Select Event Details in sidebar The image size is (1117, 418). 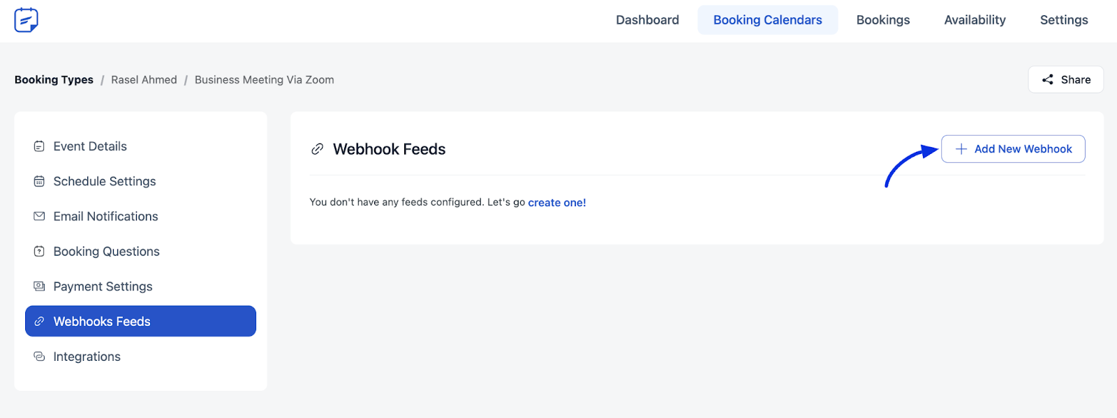tap(140, 146)
